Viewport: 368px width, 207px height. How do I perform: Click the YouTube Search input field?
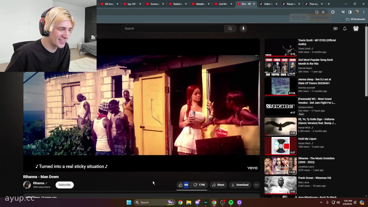point(173,28)
